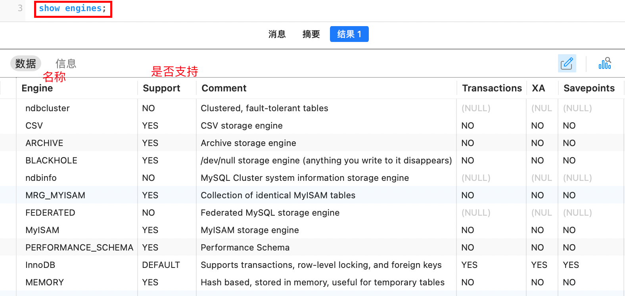Click the DEFAULT support value for InnoDB
This screenshot has width=625, height=296.
pos(161,265)
